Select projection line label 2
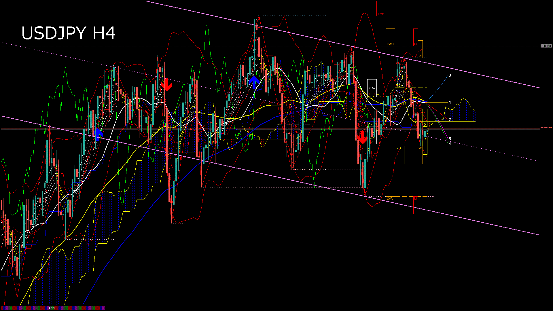553x311 pixels. point(450,120)
